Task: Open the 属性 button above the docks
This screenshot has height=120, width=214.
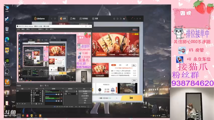Action: (x=42, y=86)
